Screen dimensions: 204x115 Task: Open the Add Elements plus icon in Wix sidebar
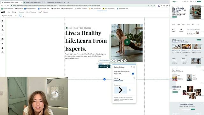(x=3, y=21)
